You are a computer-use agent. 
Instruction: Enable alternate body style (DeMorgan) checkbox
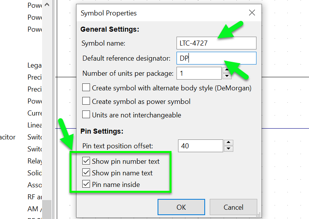tap(86, 87)
